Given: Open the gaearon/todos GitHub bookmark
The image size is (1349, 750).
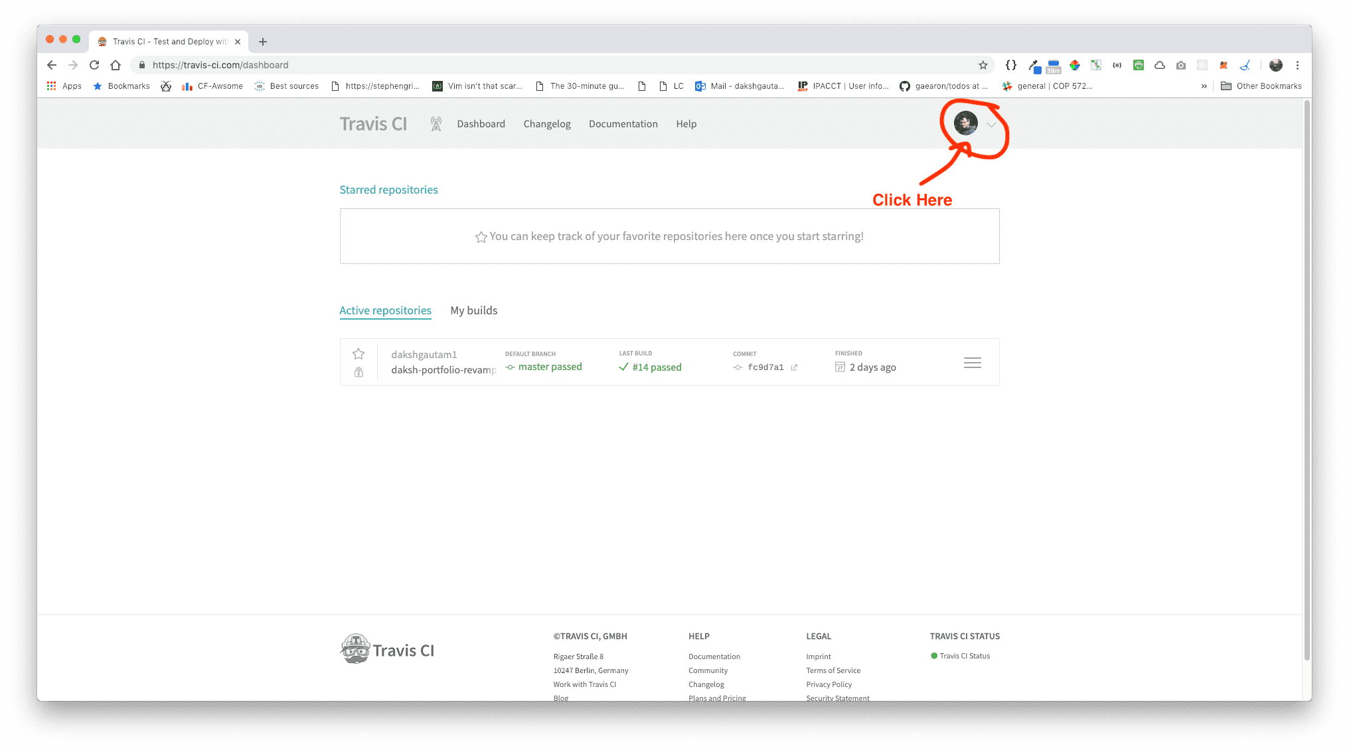Looking at the screenshot, I should click(x=943, y=86).
